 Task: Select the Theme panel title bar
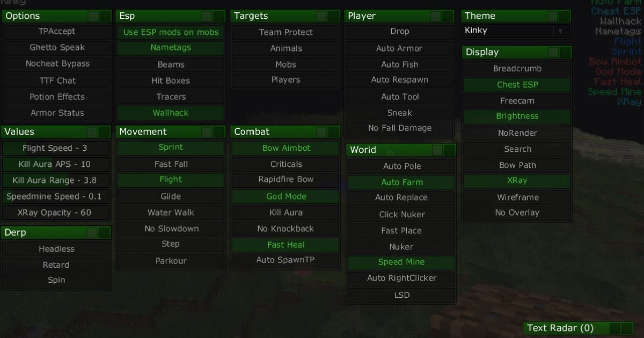[x=516, y=16]
